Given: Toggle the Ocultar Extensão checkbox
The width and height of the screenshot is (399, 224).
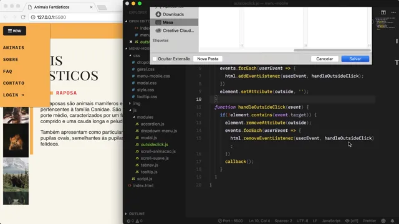Looking at the screenshot, I should 155,59.
